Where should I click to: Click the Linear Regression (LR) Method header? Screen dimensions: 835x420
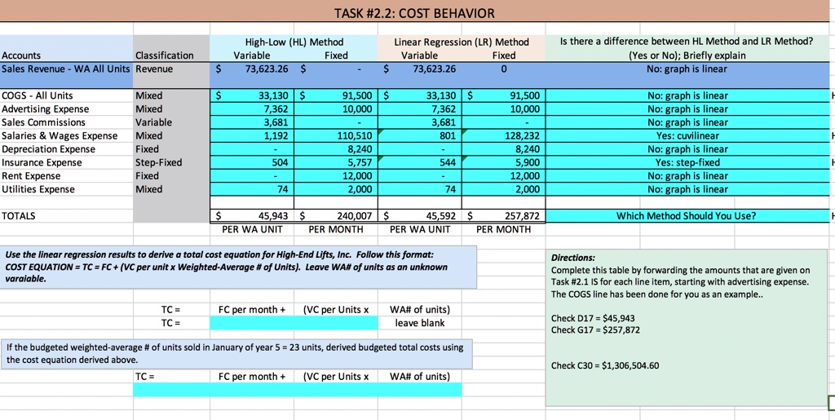click(462, 42)
